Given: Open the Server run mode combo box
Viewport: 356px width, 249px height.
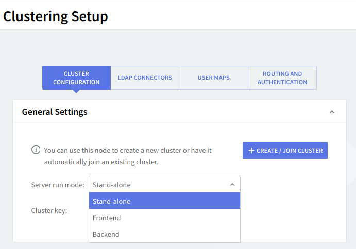Looking at the screenshot, I should (164, 185).
